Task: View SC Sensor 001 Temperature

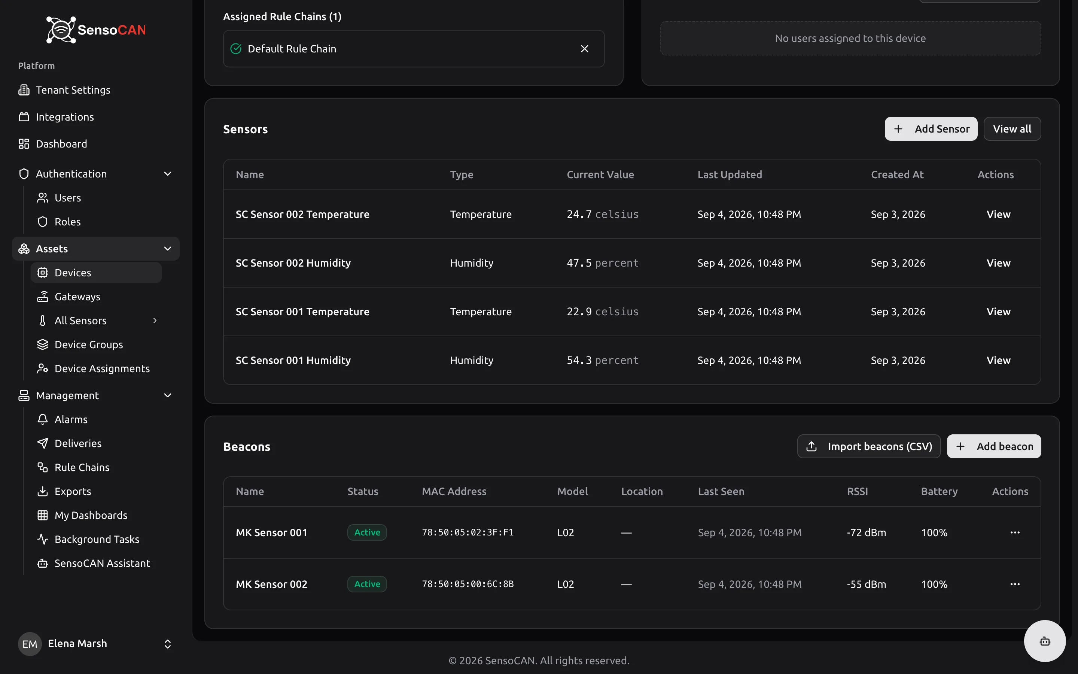Action: [x=998, y=312]
